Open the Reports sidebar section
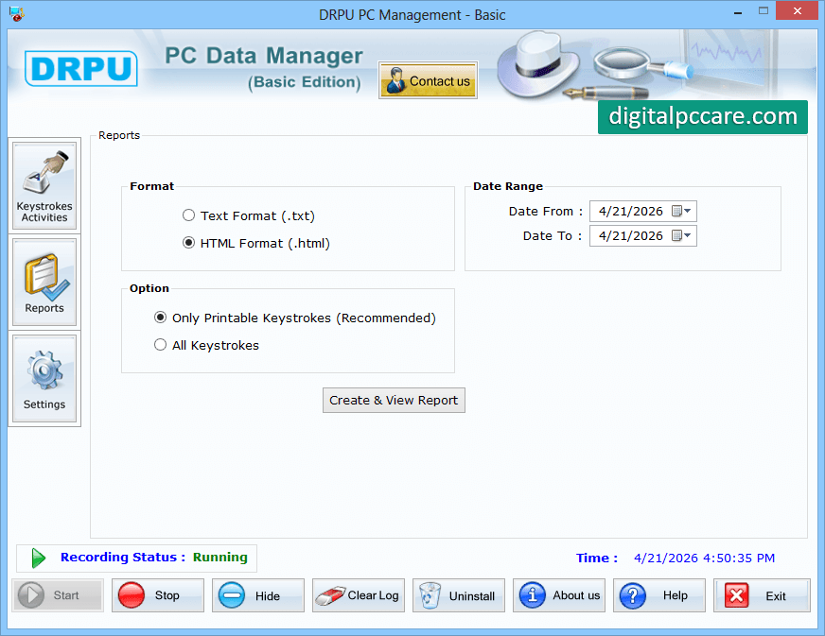The image size is (825, 636). [44, 283]
